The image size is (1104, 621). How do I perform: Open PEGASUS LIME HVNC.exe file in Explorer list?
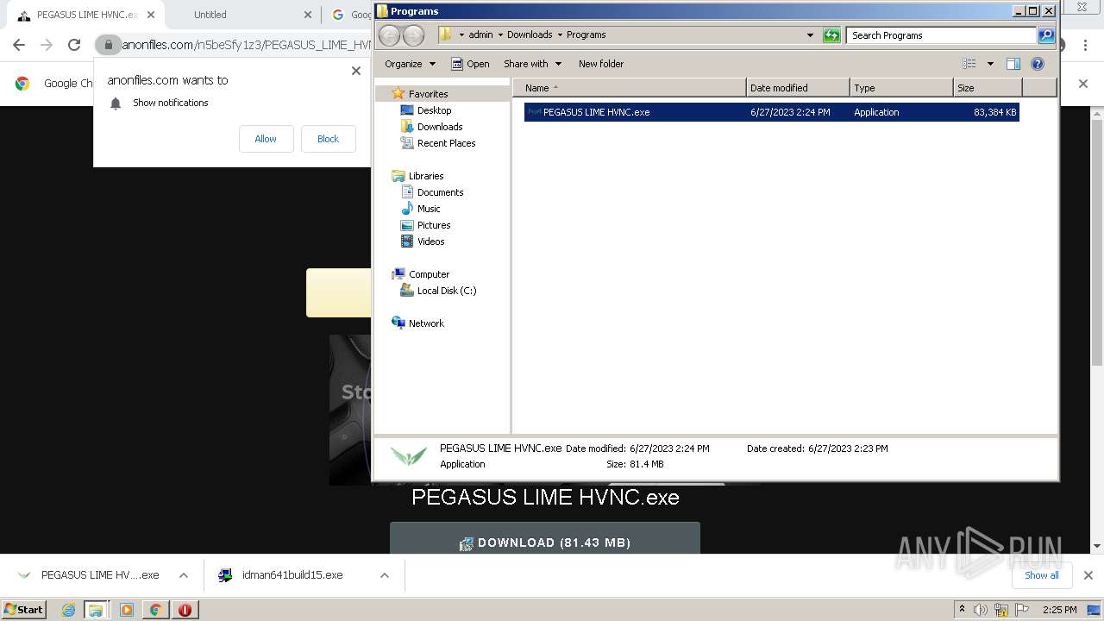[771, 112]
